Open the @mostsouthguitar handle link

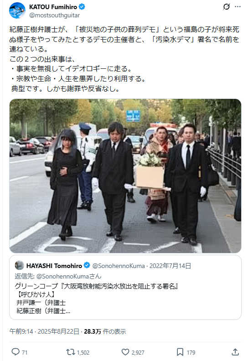point(54,15)
